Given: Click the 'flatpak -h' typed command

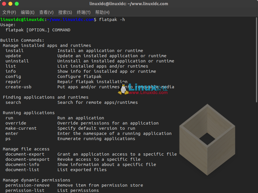Looking at the screenshot, I should (x=112, y=20).
